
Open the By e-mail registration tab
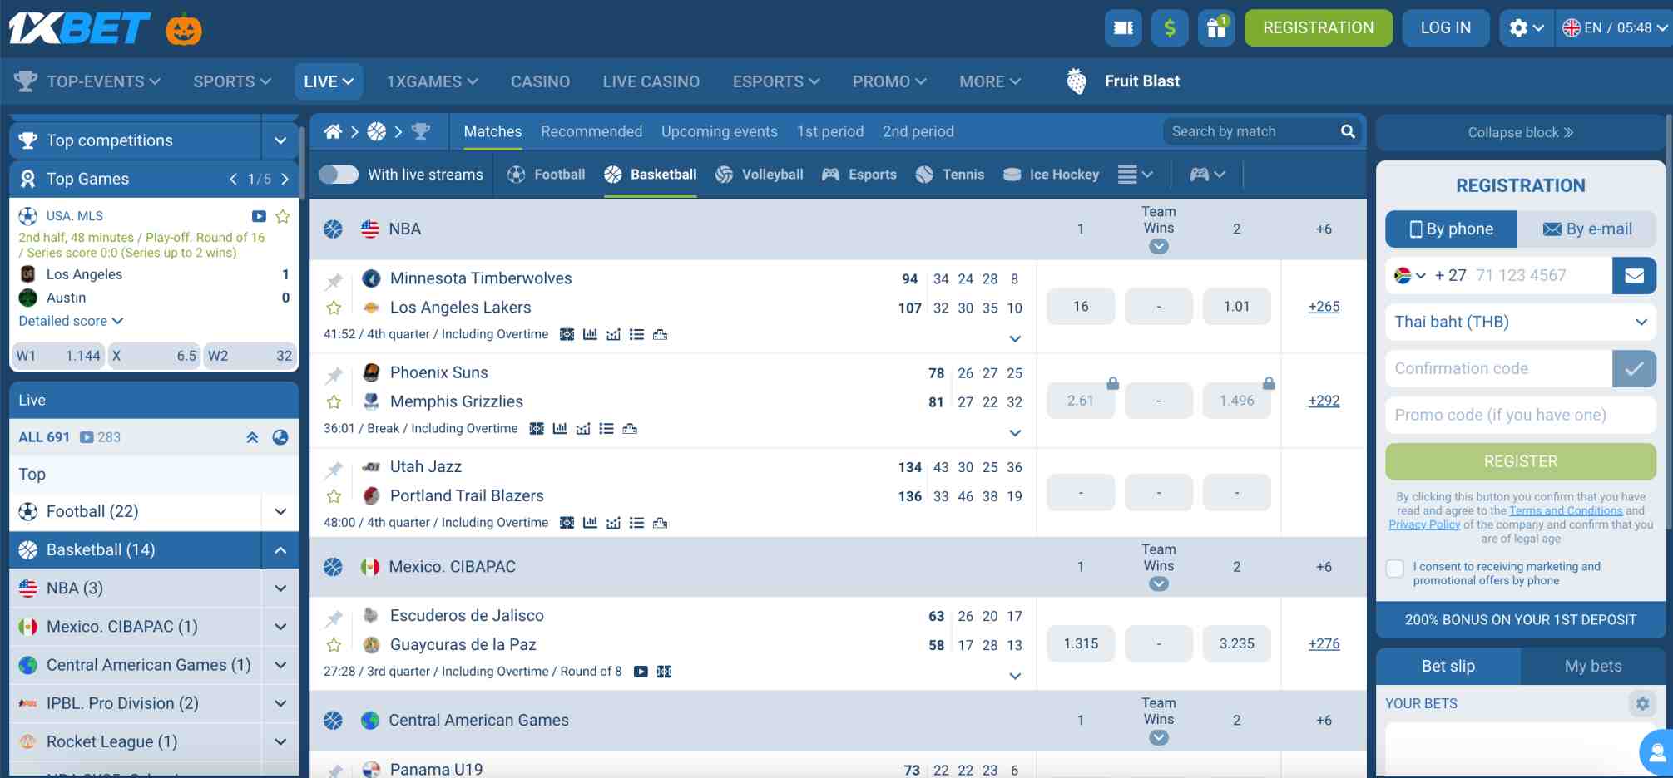[1587, 229]
